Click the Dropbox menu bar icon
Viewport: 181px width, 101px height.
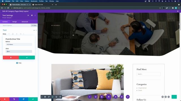(x=149, y=1)
